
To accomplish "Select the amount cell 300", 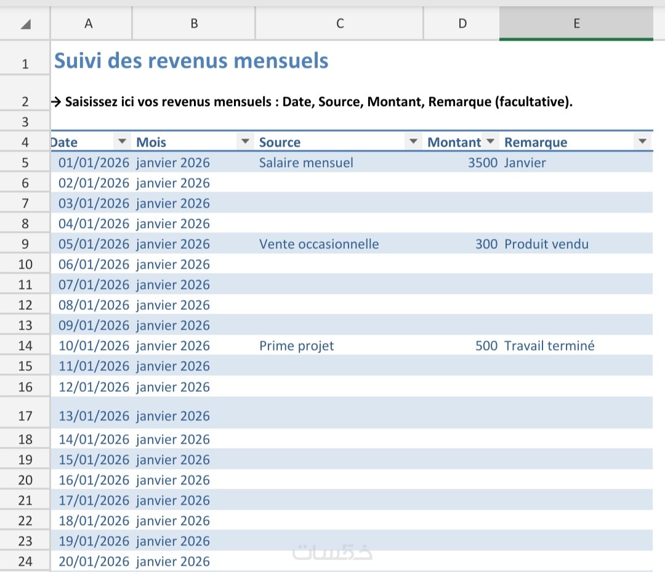I will point(461,243).
